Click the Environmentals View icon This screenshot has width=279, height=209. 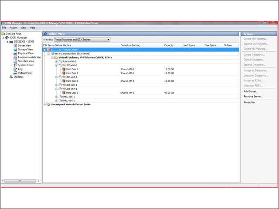click(x=15, y=57)
